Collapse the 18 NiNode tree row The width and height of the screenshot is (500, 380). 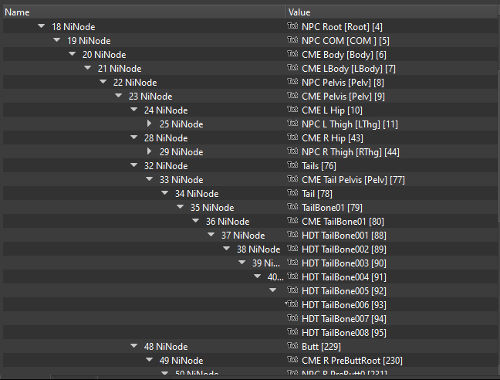(42, 26)
